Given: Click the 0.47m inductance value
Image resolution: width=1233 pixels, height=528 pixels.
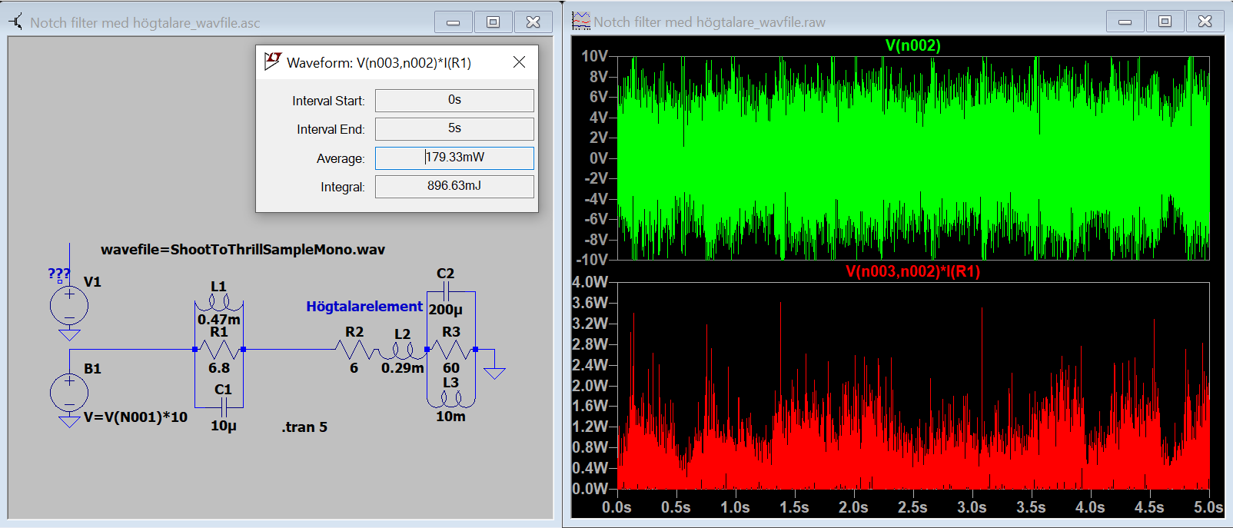Looking at the screenshot, I should 219,320.
